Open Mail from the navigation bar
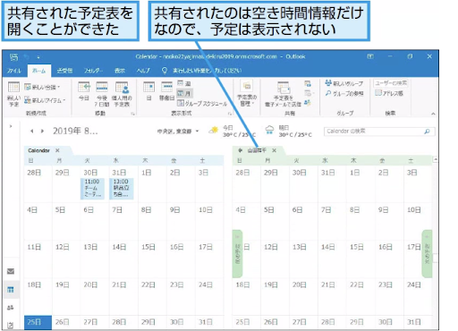The image size is (458, 331). pyautogui.click(x=11, y=271)
